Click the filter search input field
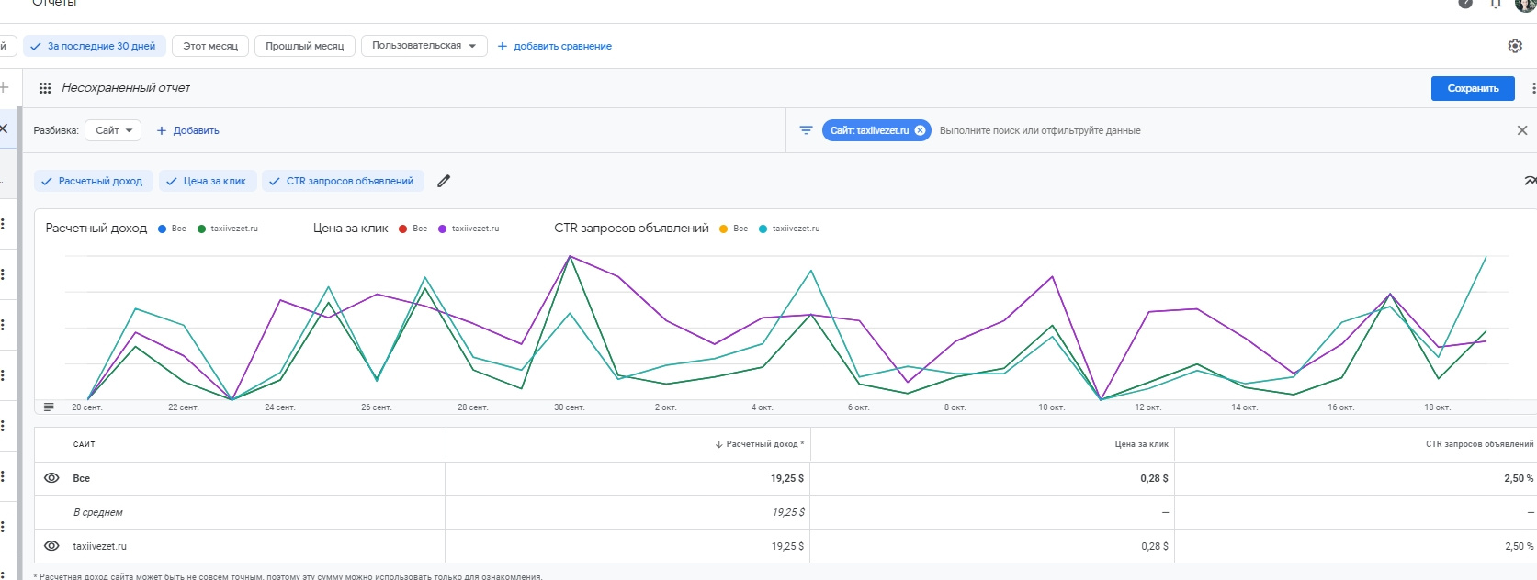 click(x=1039, y=130)
